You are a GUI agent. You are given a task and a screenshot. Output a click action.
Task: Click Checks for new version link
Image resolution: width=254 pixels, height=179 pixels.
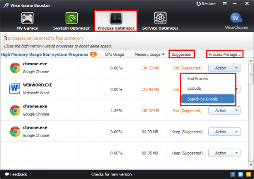click(x=111, y=174)
